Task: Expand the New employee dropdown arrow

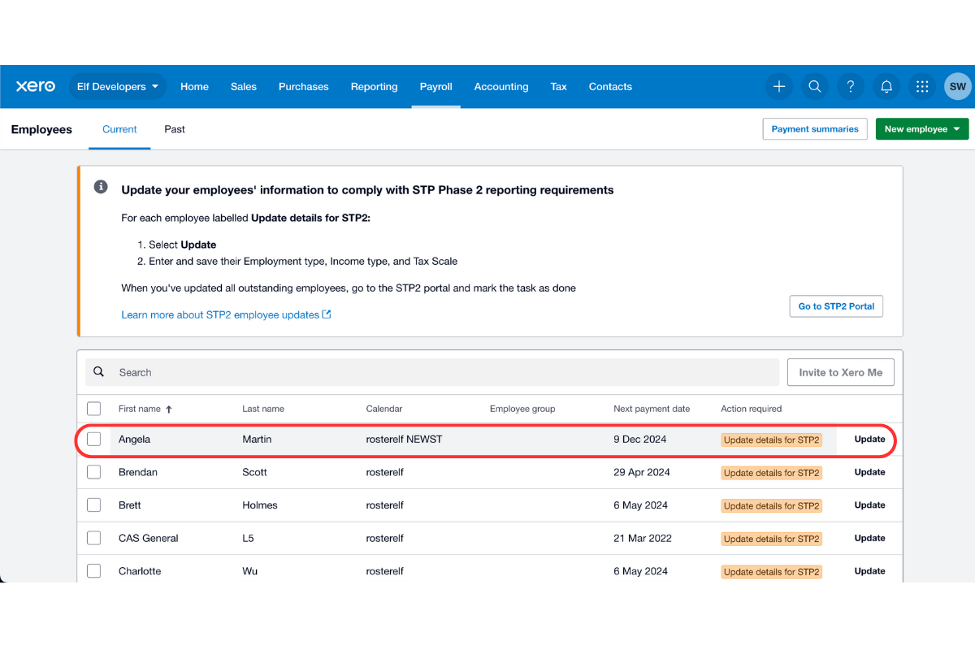Action: pyautogui.click(x=958, y=128)
